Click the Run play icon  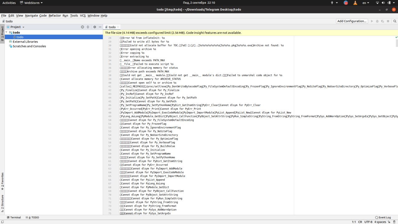(372, 21)
